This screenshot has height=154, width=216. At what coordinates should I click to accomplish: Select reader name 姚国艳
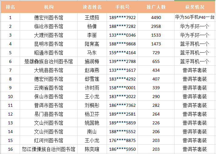[92, 123]
